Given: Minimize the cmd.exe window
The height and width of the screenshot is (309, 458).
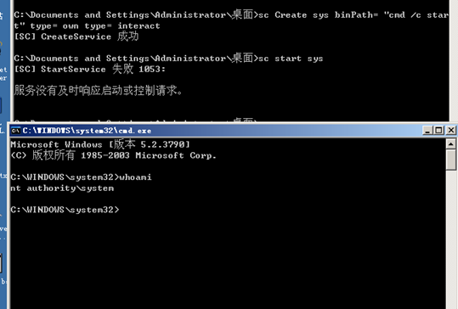Looking at the screenshot, I should pos(427,130).
